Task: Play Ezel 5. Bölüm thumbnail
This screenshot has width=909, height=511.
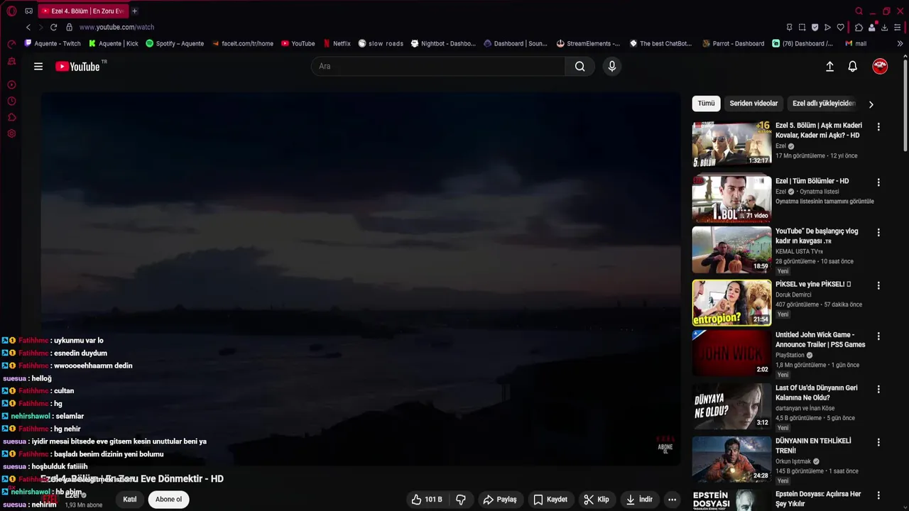Action: 731,143
